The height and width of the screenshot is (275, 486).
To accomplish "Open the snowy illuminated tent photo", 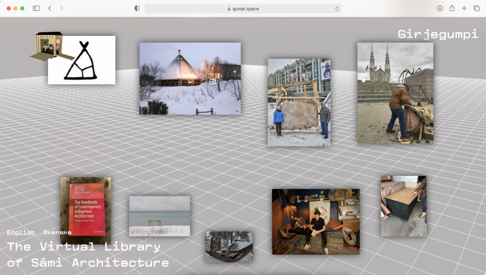I will coord(190,79).
